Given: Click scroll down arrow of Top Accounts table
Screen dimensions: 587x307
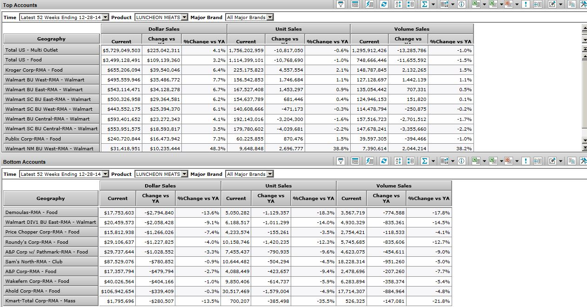Looking at the screenshot, I should click(x=584, y=140).
